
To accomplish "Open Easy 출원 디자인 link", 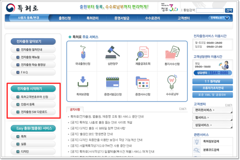I will tap(33, 152).
